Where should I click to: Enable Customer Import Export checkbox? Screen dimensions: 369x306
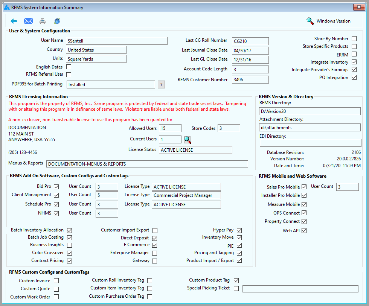[155, 230]
